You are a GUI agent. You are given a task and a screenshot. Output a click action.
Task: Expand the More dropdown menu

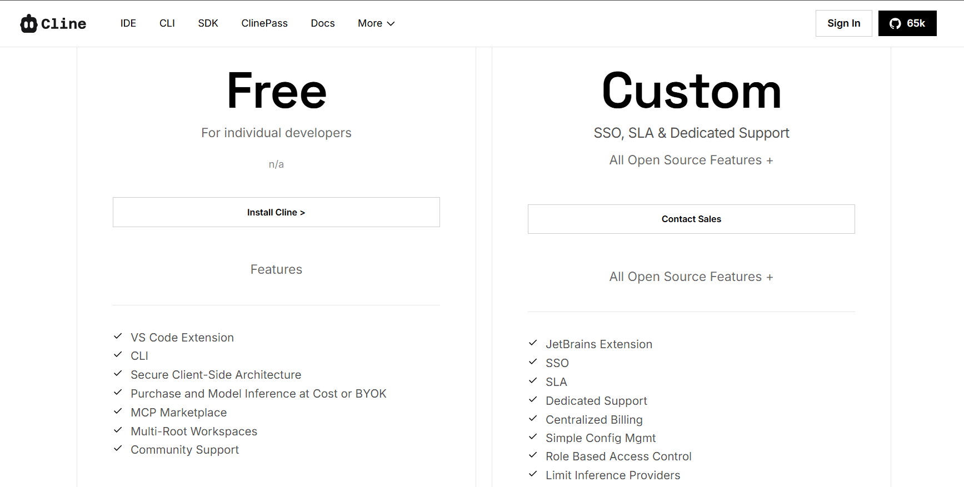click(x=376, y=23)
